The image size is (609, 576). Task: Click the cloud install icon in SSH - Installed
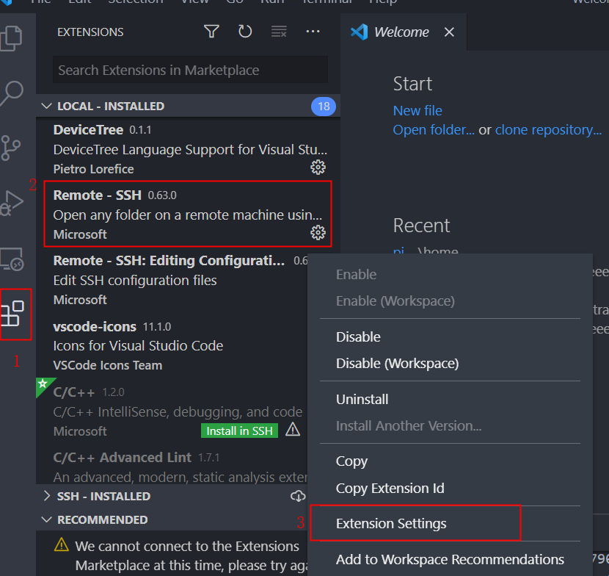point(298,496)
